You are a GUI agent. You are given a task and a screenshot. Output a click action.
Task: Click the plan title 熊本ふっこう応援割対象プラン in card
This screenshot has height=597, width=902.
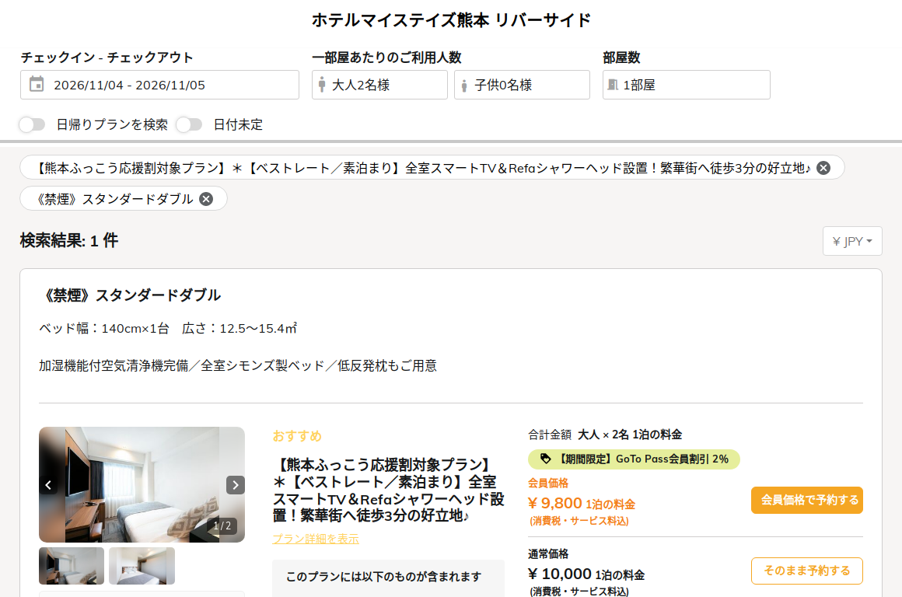[x=388, y=490]
